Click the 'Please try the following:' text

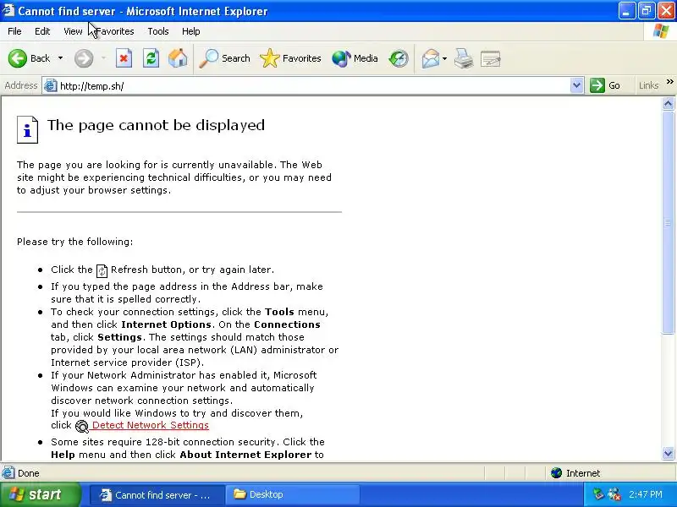[75, 242]
